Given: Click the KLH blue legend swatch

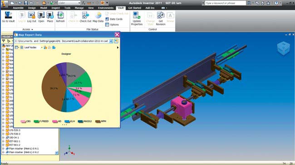Looking at the screenshot, I should 67,121.
